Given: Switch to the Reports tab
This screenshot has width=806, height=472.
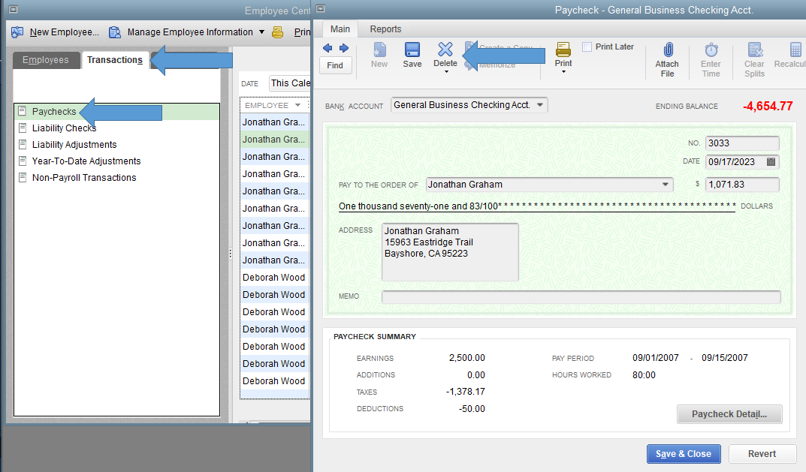Looking at the screenshot, I should pos(385,29).
